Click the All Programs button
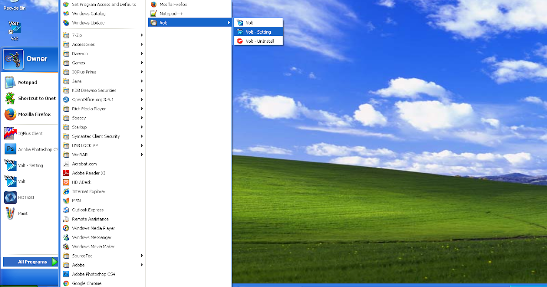Image resolution: width=547 pixels, height=287 pixels. tap(31, 262)
